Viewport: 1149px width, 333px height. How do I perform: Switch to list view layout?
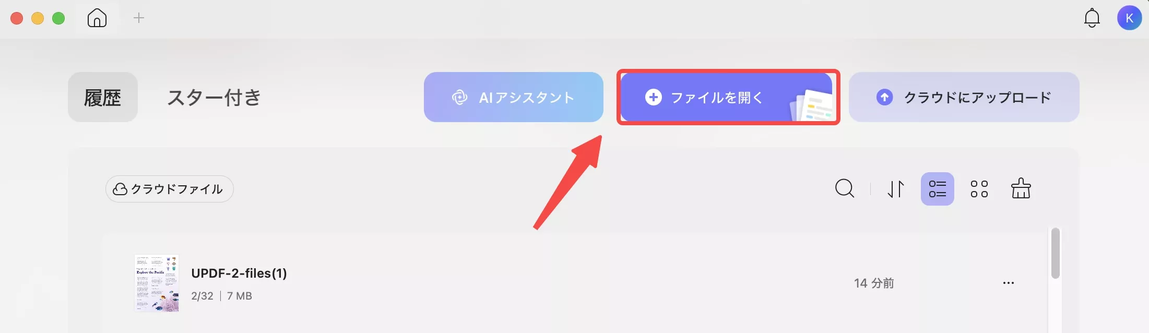(938, 188)
